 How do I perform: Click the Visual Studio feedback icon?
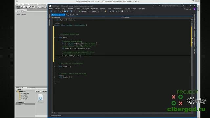[154, 6]
